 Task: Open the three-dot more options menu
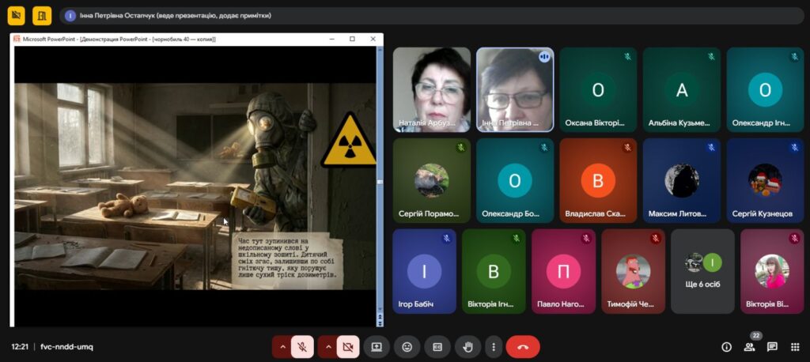(494, 346)
